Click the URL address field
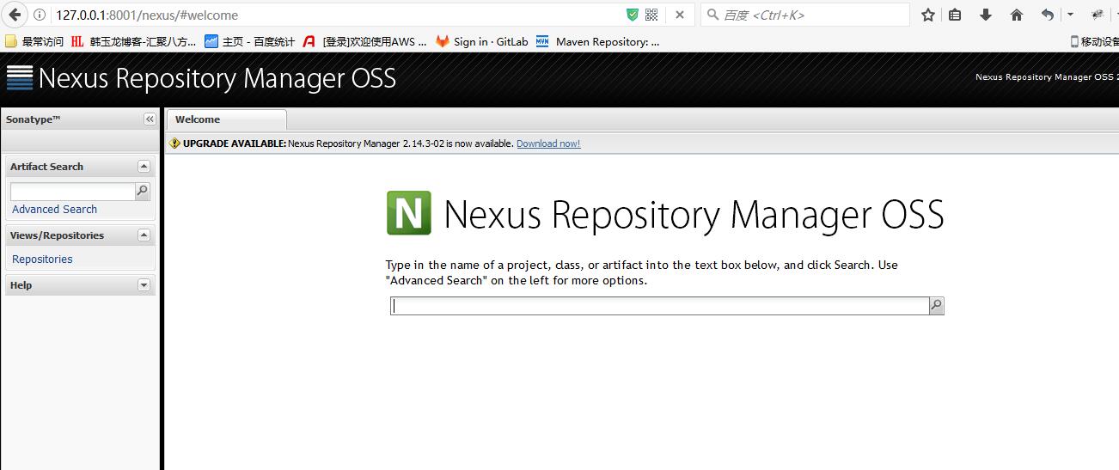 coord(335,15)
